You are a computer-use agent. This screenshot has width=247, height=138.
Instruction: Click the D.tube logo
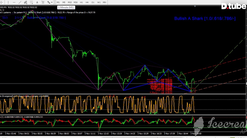233,6
